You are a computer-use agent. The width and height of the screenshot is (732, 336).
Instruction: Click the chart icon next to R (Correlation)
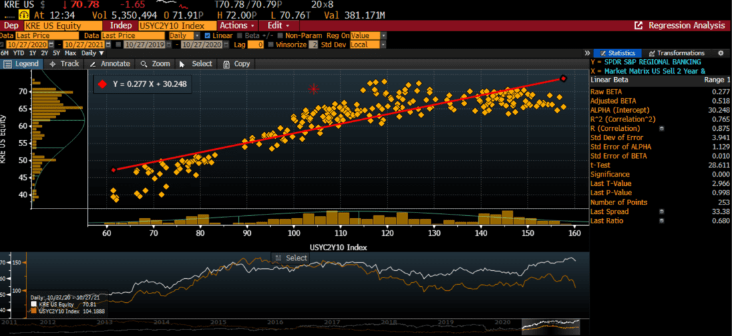pyautogui.click(x=661, y=128)
